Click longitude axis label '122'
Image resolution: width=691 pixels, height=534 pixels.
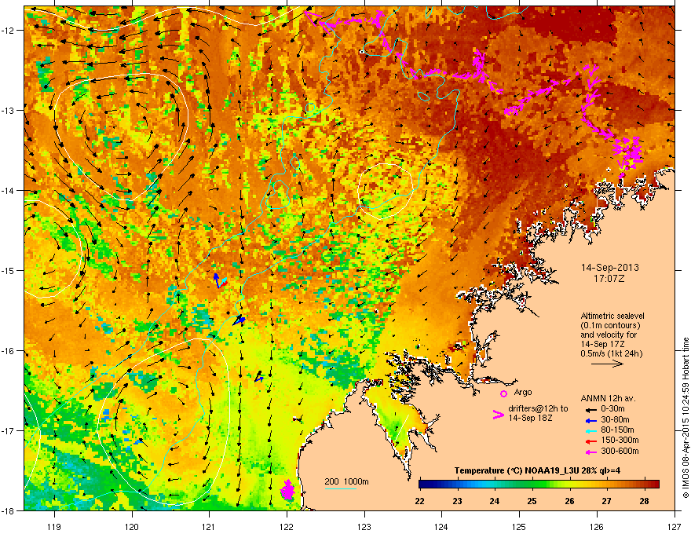click(x=287, y=527)
